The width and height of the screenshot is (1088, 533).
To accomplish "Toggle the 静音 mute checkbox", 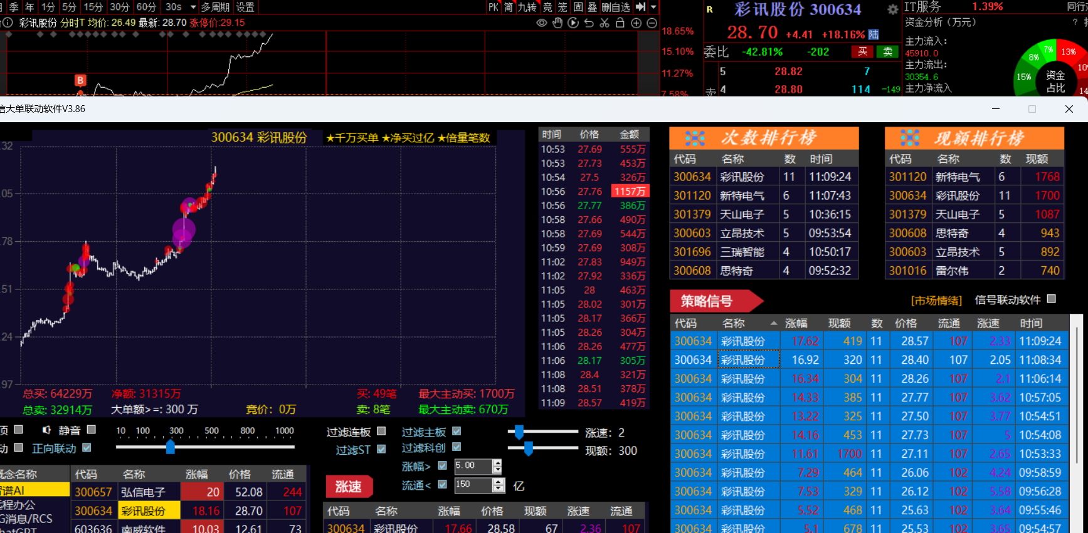I will click(92, 430).
